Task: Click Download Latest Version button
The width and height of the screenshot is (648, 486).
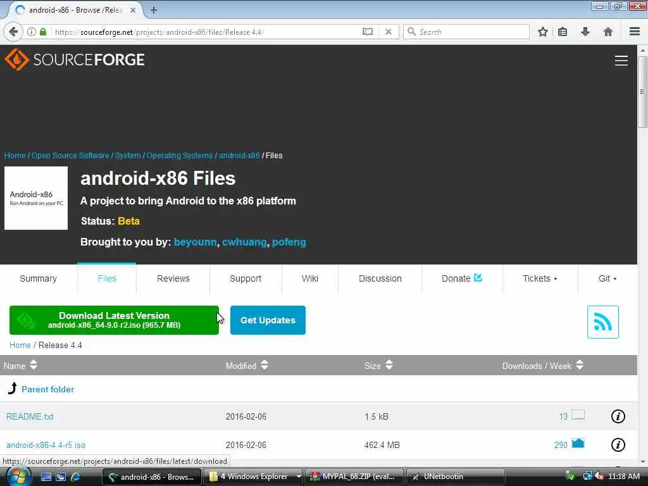Action: coord(114,320)
